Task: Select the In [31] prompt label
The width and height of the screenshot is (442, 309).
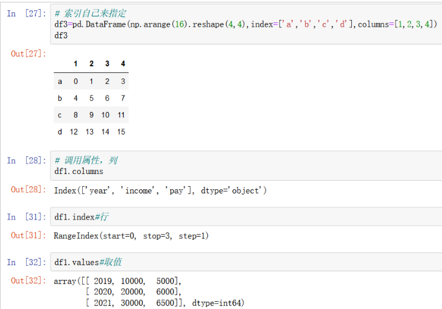Action: (27, 217)
